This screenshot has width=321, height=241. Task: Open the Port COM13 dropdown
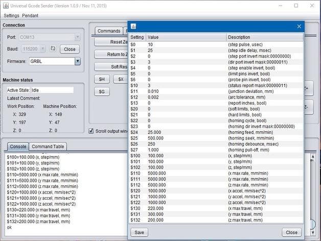[x=77, y=37]
